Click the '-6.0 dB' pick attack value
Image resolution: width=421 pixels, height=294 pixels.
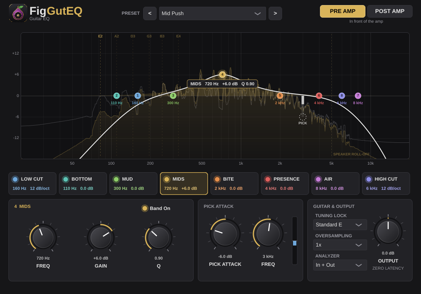[x=225, y=257]
